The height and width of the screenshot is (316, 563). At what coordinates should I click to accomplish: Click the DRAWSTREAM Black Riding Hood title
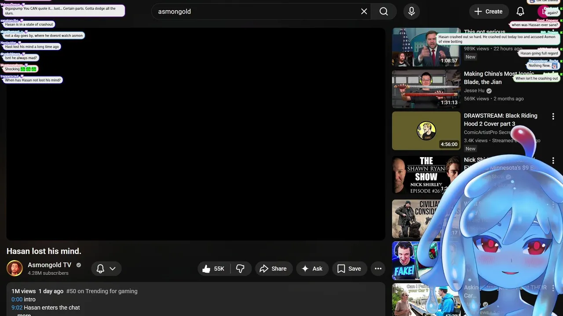[501, 120]
